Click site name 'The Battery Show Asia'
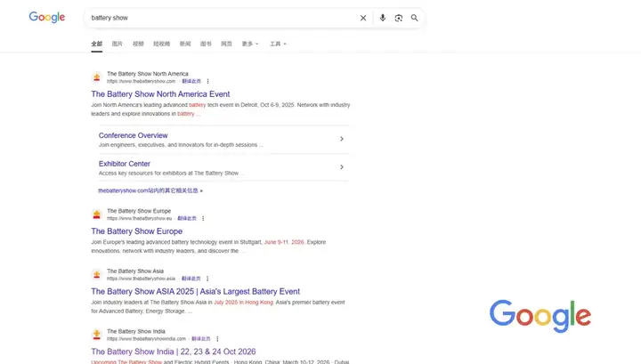This screenshot has width=641, height=364. tap(135, 271)
